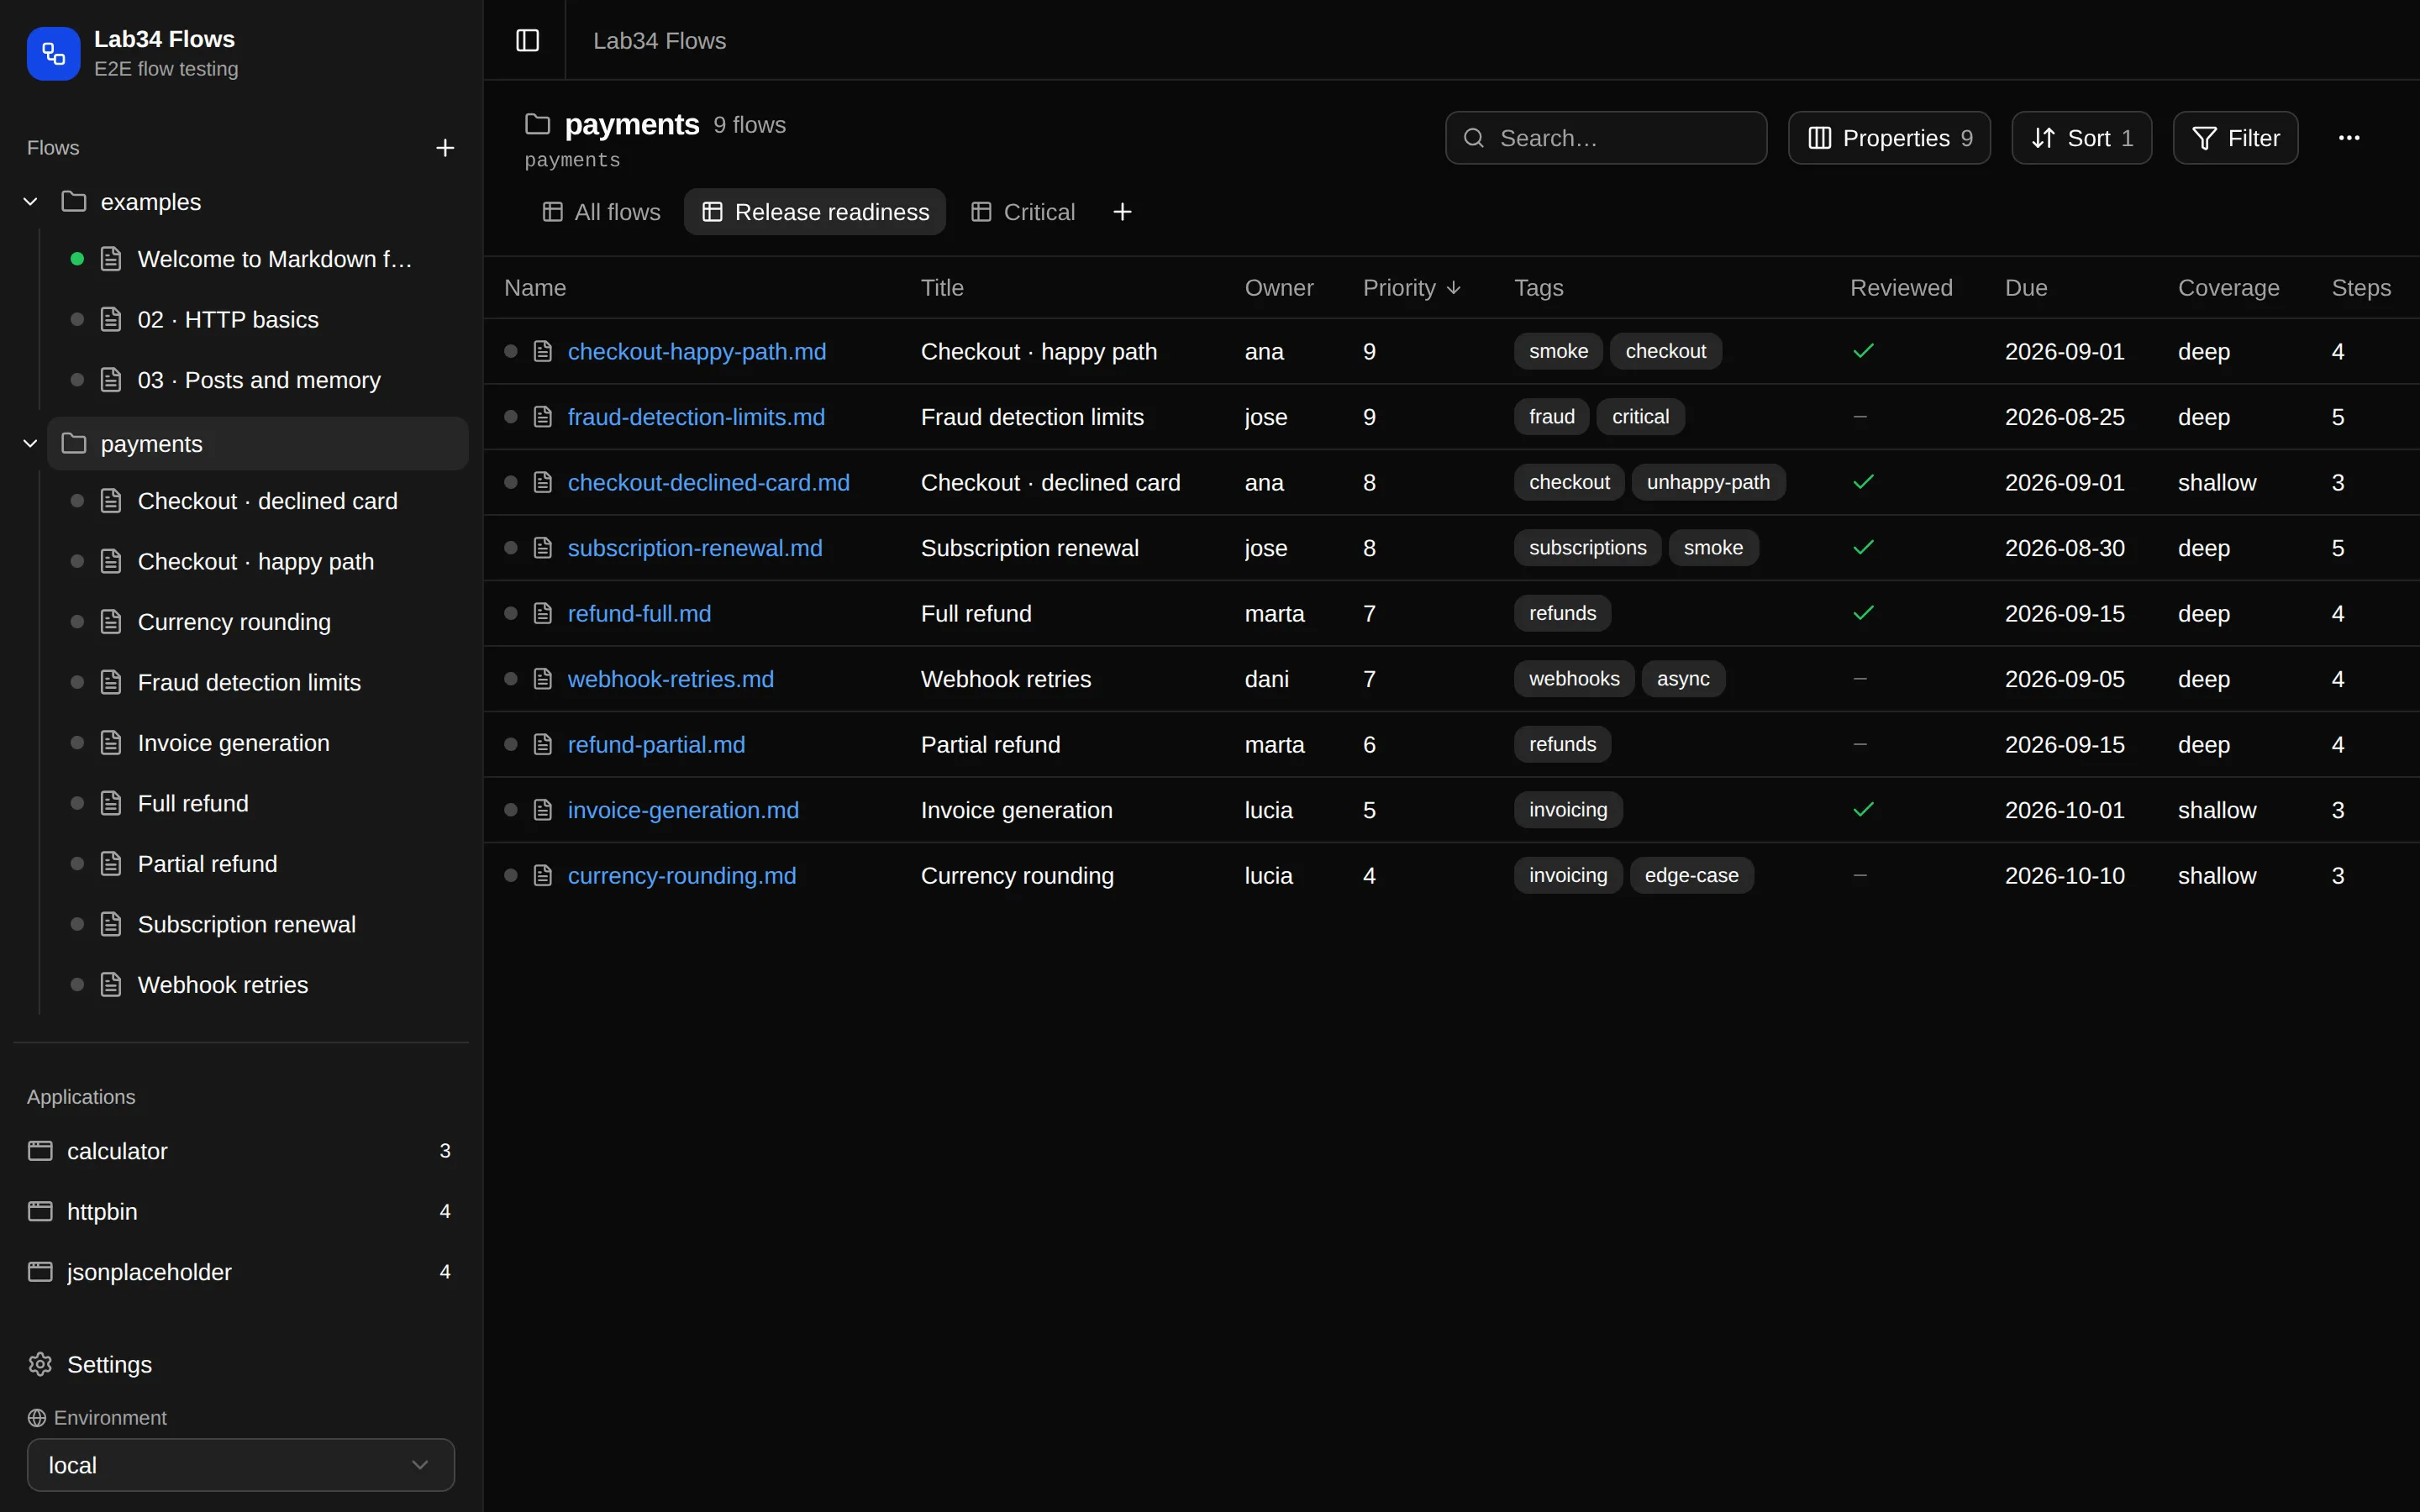Image resolution: width=2420 pixels, height=1512 pixels.
Task: Click the payments folder icon in sidebar
Action: (x=74, y=443)
